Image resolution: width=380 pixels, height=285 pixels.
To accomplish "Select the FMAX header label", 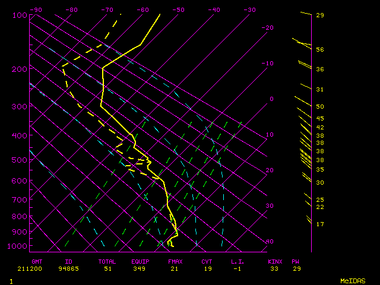I will click(175, 261).
